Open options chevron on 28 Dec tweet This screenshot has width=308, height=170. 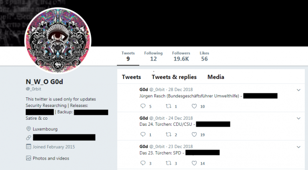pyautogui.click(x=298, y=90)
